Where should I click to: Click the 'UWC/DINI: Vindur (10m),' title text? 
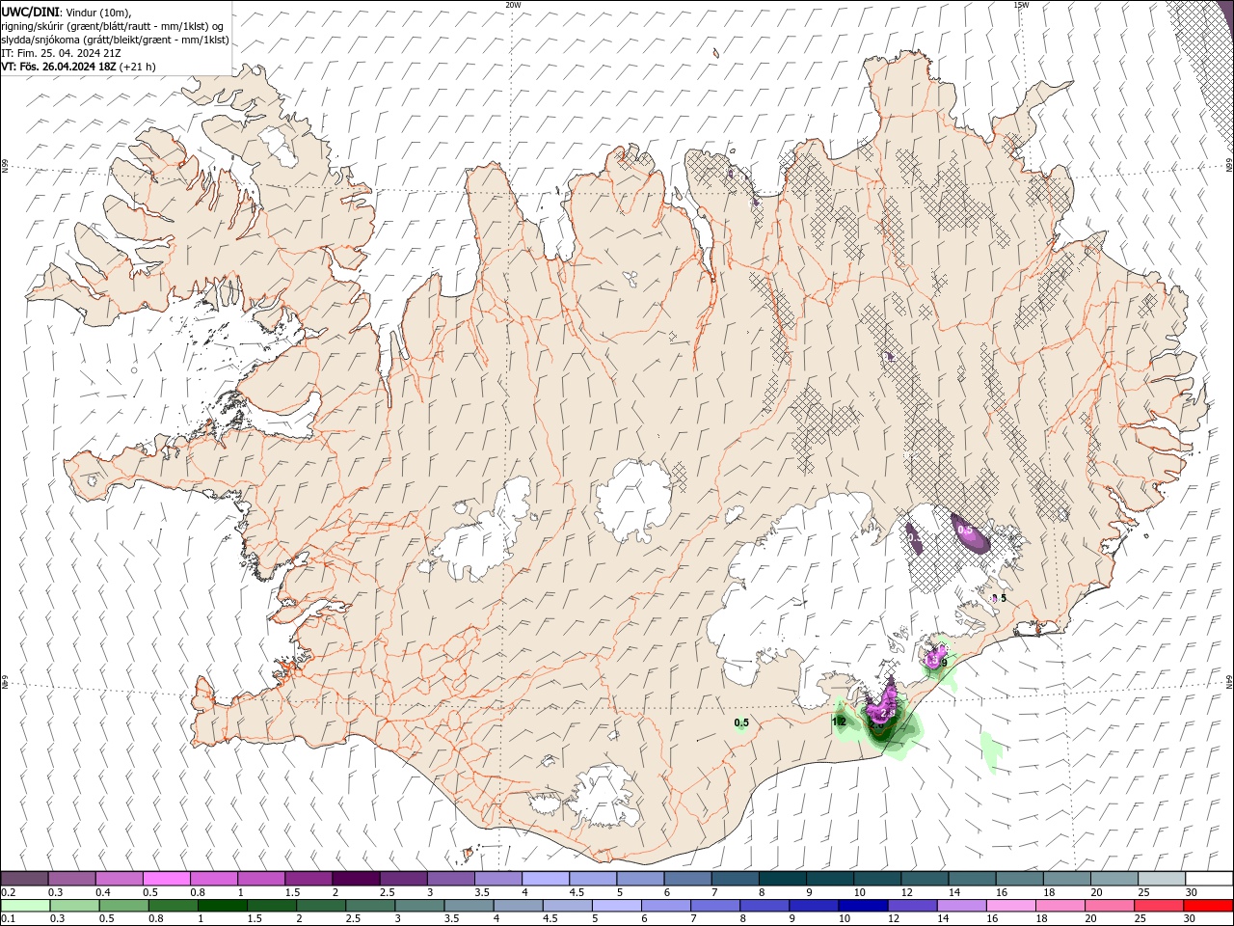coord(65,12)
